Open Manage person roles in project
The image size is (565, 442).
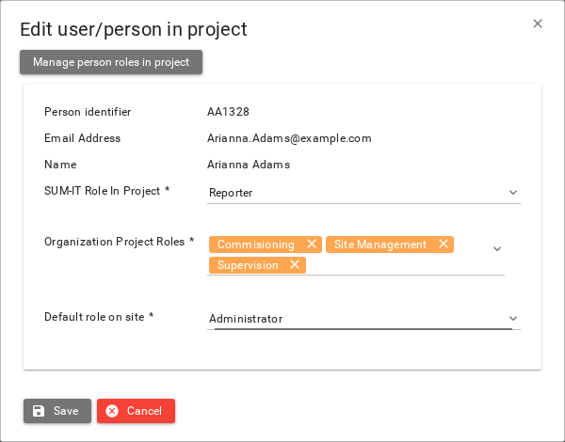click(x=111, y=62)
